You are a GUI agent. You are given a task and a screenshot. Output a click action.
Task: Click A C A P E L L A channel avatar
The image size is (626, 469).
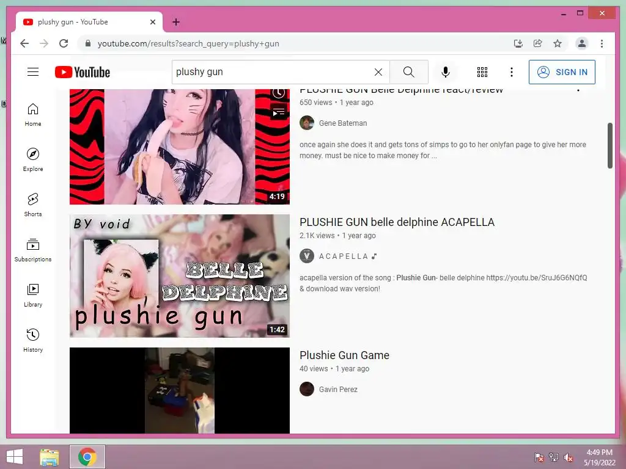(307, 256)
